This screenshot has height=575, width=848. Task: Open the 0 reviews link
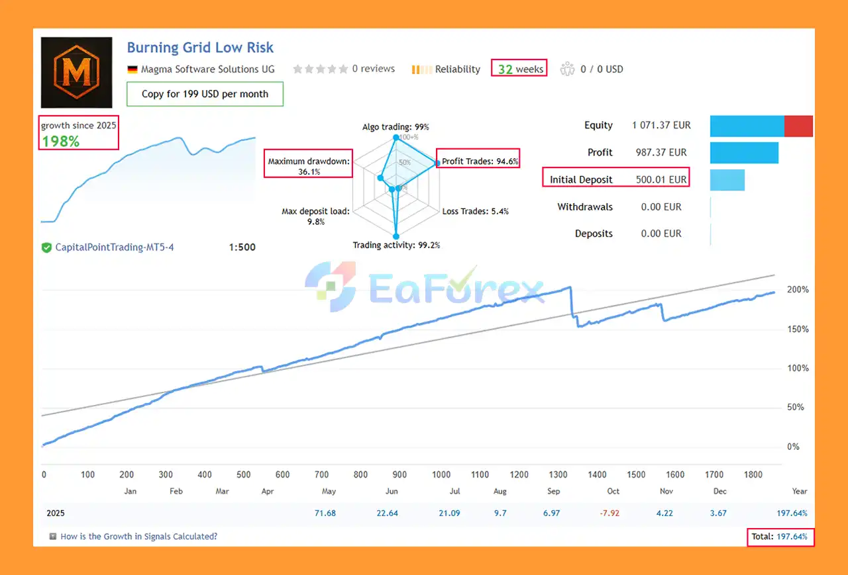tap(373, 69)
